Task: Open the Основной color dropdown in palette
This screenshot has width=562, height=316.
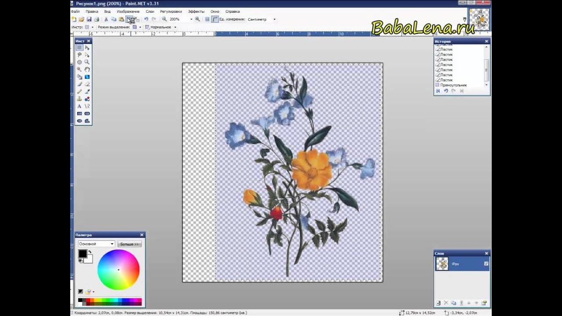Action: pos(96,244)
